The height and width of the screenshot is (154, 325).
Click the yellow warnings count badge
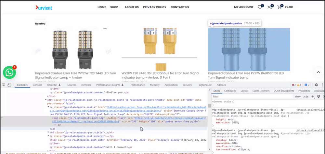tap(299, 85)
